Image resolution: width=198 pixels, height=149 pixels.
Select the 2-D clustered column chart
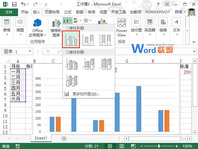click(71, 39)
